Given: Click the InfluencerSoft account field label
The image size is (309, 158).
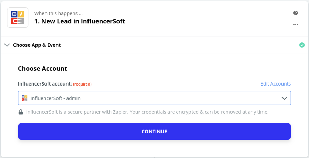Looking at the screenshot, I should tap(45, 84).
